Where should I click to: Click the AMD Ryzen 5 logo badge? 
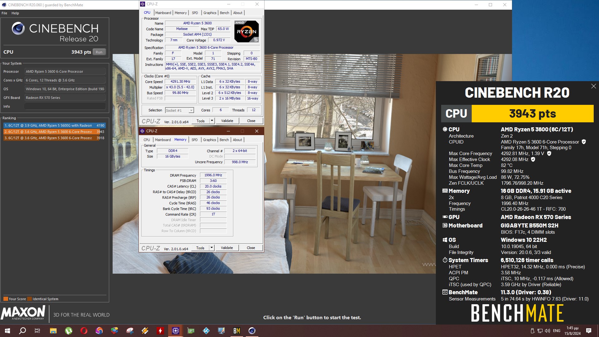pos(246,32)
